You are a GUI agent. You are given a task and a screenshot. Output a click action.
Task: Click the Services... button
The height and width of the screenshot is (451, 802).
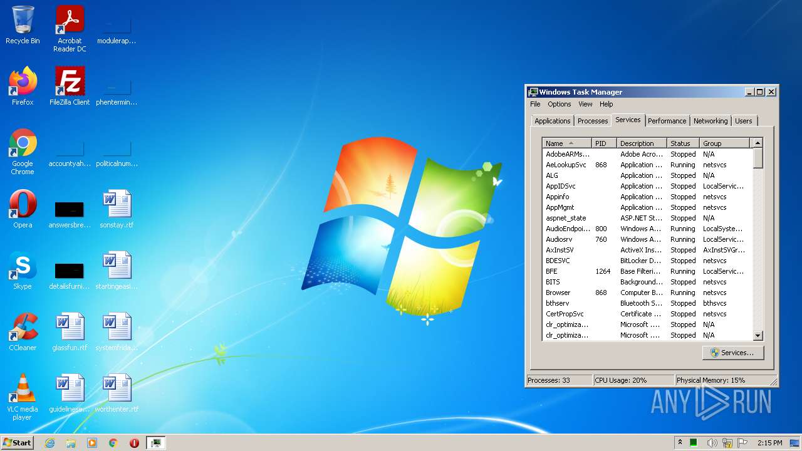(x=732, y=353)
